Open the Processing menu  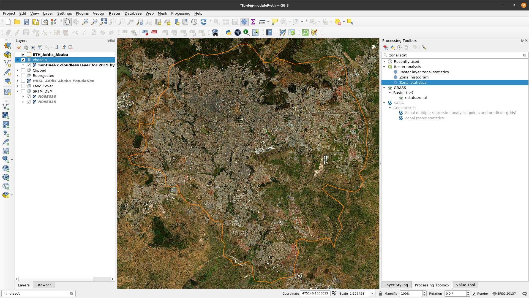click(181, 13)
